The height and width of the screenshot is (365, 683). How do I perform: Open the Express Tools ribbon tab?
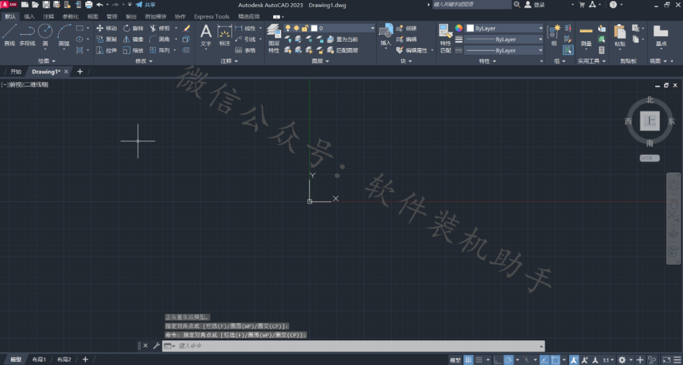point(212,16)
